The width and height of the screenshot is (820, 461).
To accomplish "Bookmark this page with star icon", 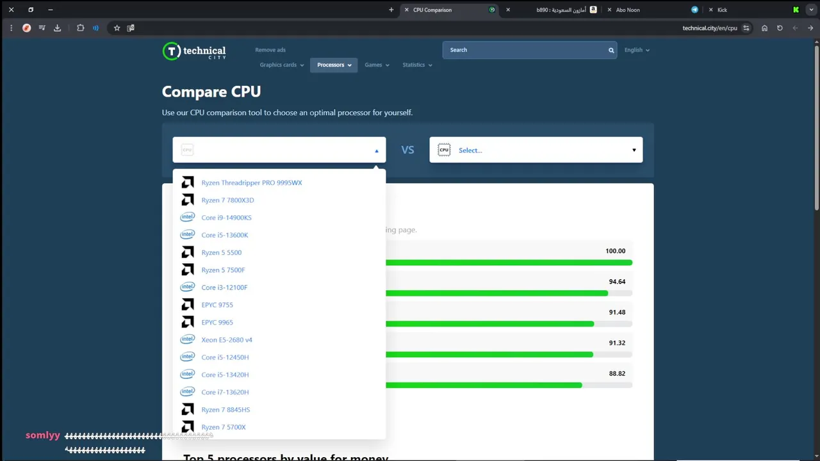I will pos(117,28).
